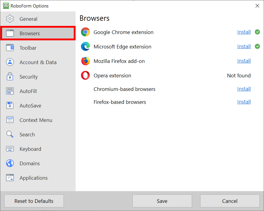Screen dimensions: 264x211
Task: Click the Account & Data person icon
Action: pos(10,62)
